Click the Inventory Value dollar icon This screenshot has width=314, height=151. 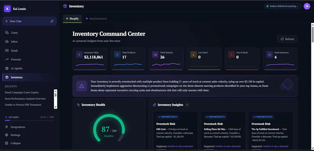click(79, 55)
